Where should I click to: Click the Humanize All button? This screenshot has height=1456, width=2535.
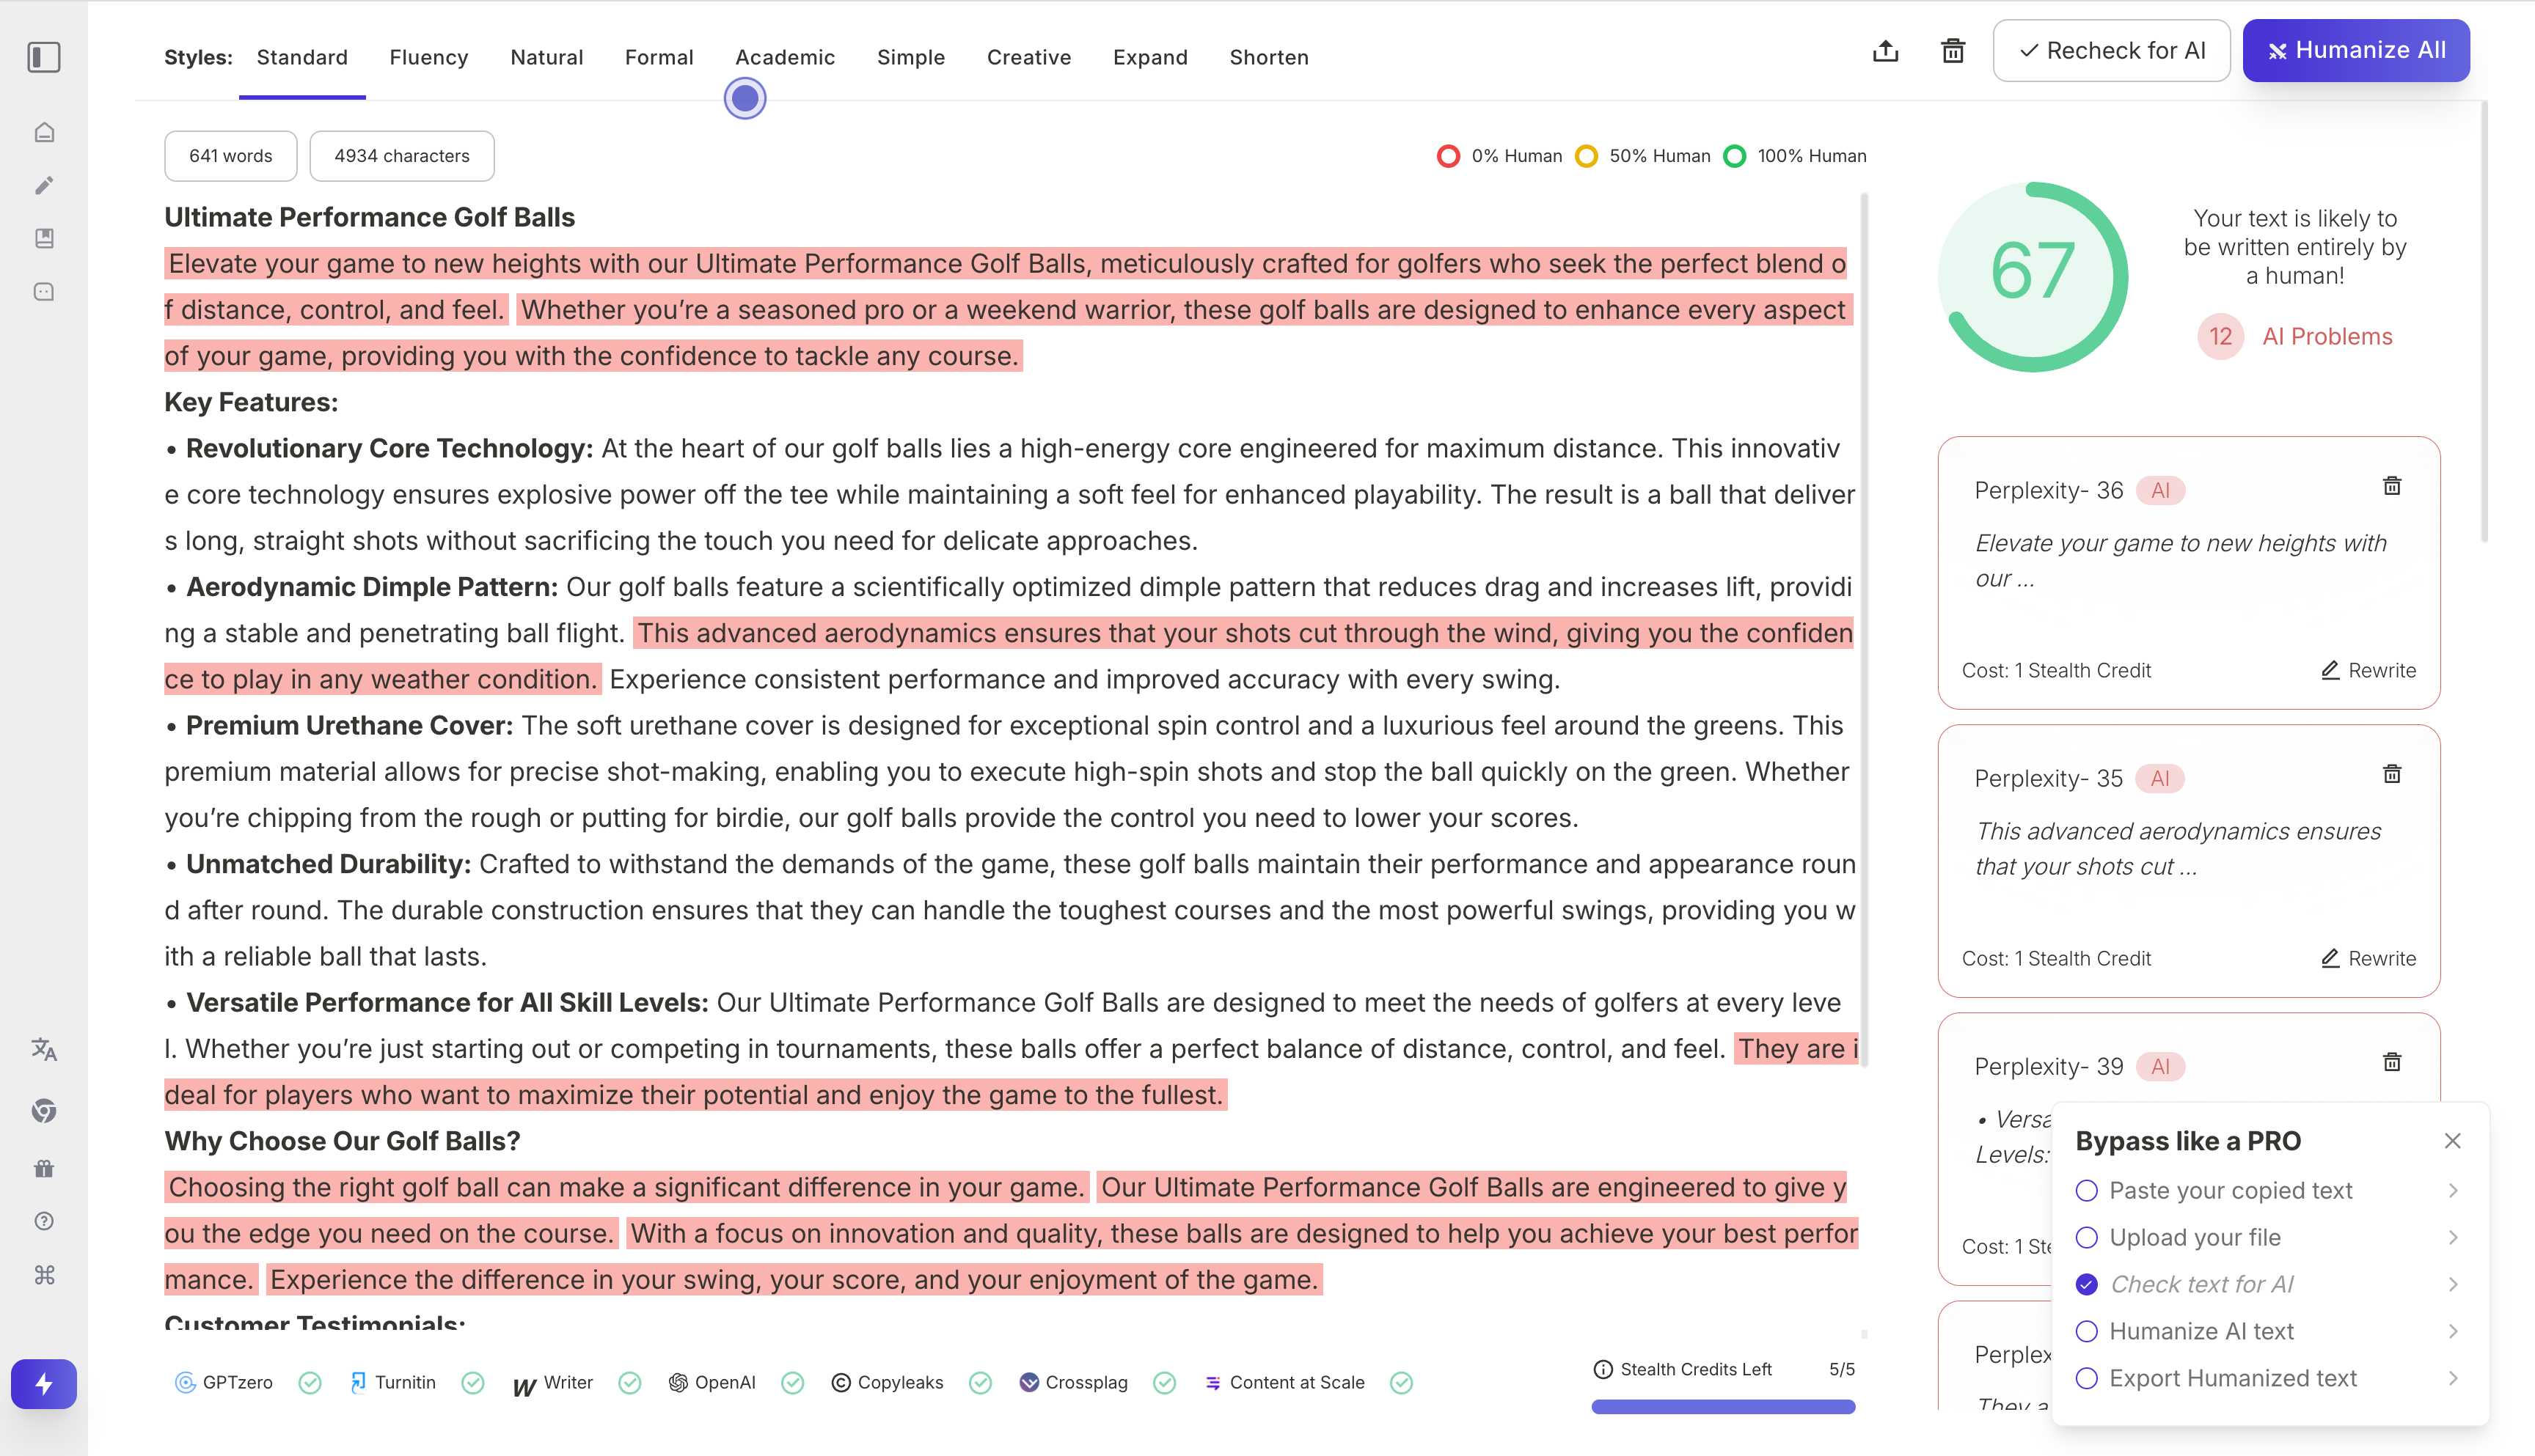point(2355,50)
